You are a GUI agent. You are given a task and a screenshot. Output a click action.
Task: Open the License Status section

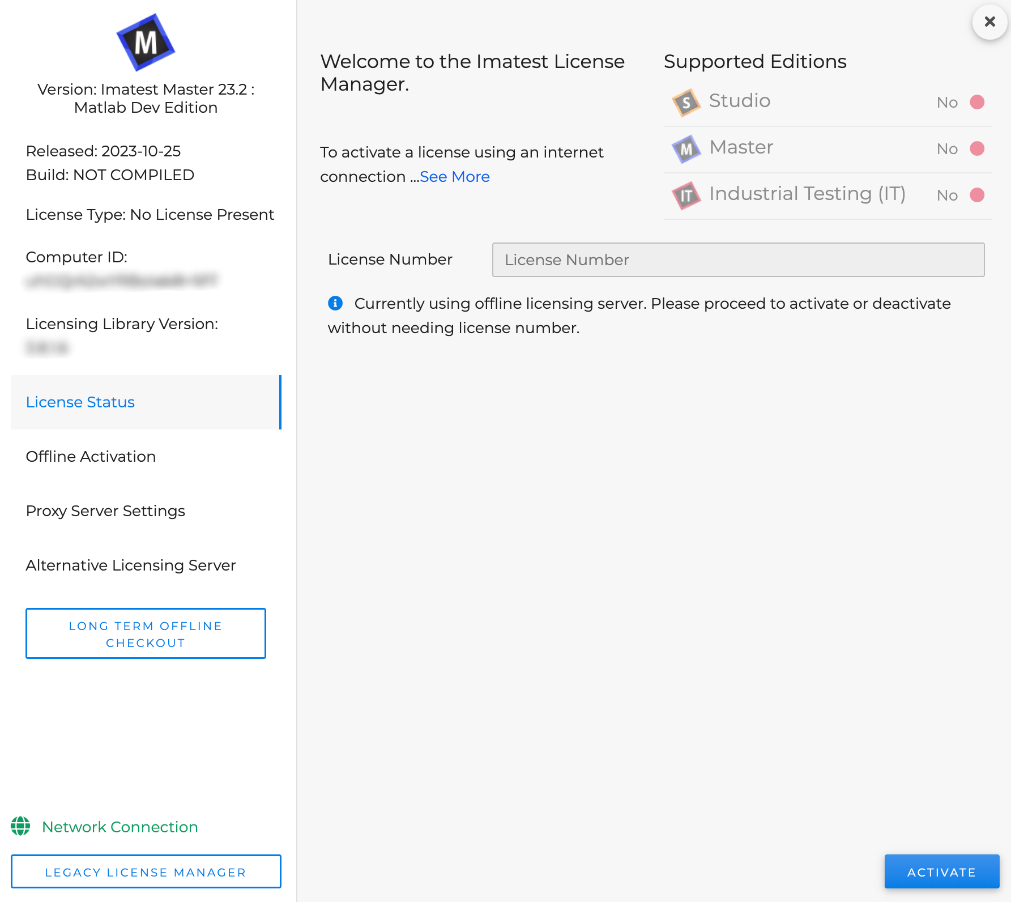pyautogui.click(x=146, y=402)
